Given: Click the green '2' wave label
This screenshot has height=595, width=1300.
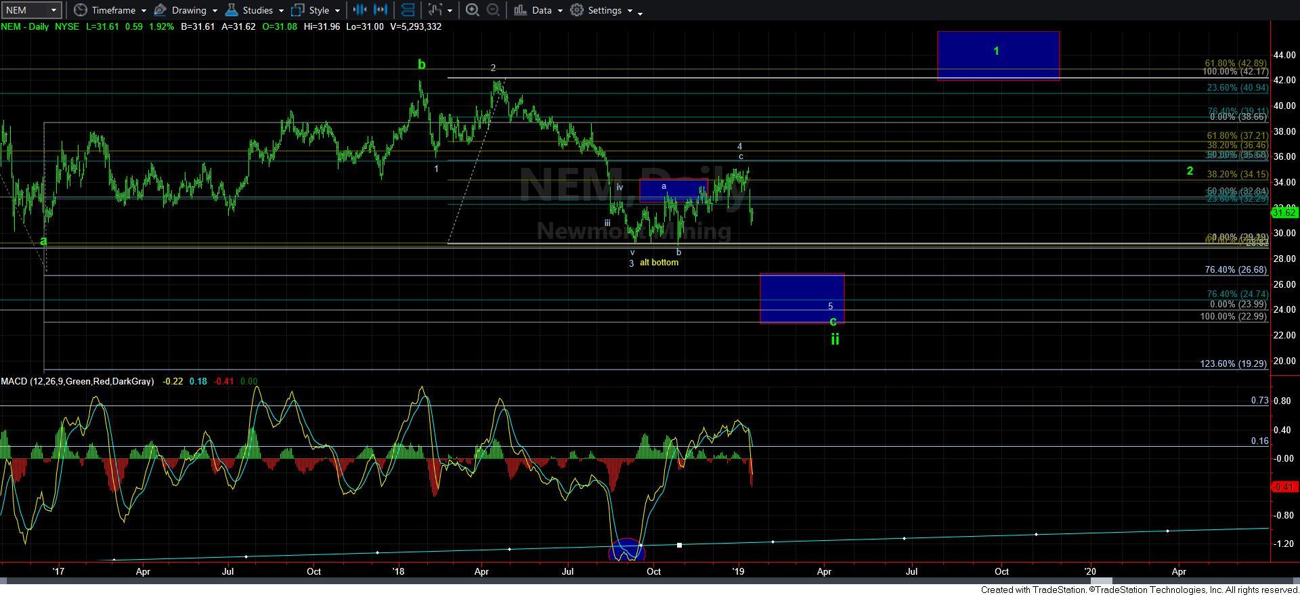Looking at the screenshot, I should tap(1190, 171).
